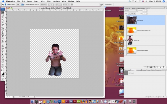This screenshot has width=167, height=104.
Task: Click the add layer mask icon
Action: pos(151,67)
